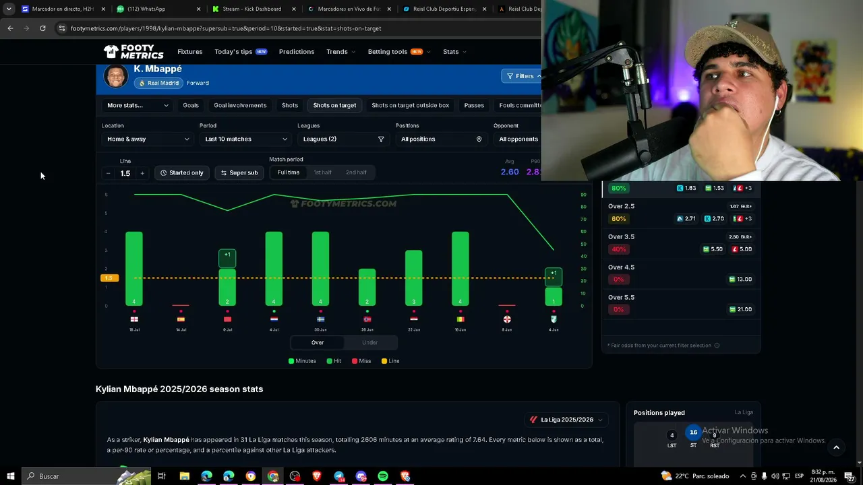The height and width of the screenshot is (485, 863).
Task: Select the Goals stat tab
Action: [x=191, y=105]
